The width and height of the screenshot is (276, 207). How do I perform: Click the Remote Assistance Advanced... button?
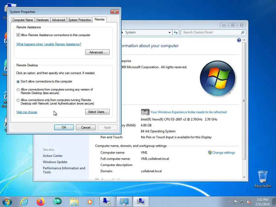pos(97,52)
